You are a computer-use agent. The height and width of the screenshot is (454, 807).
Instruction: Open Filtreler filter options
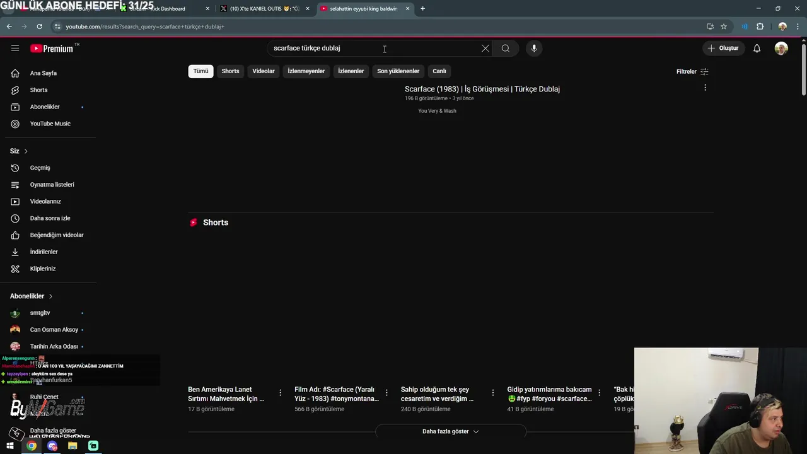pos(692,71)
